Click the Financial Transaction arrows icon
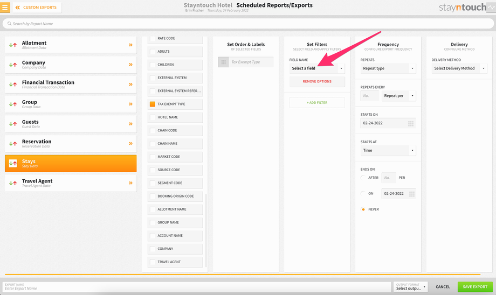 pyautogui.click(x=13, y=85)
